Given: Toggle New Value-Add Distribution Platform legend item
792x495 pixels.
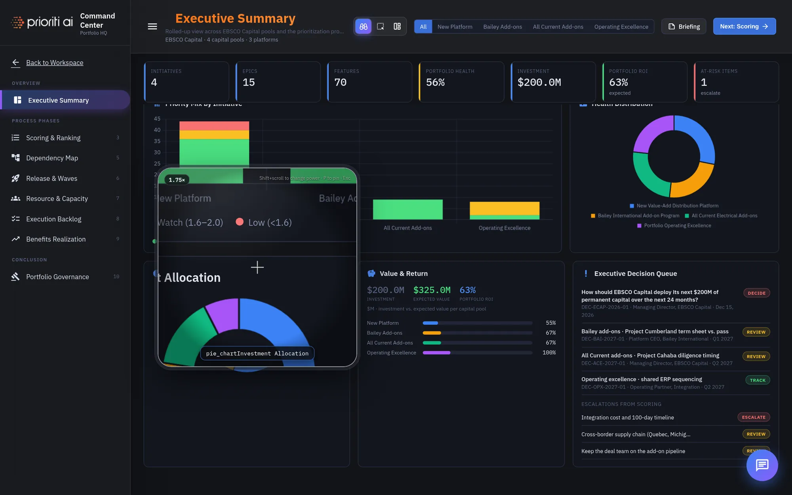Looking at the screenshot, I should tap(674, 206).
